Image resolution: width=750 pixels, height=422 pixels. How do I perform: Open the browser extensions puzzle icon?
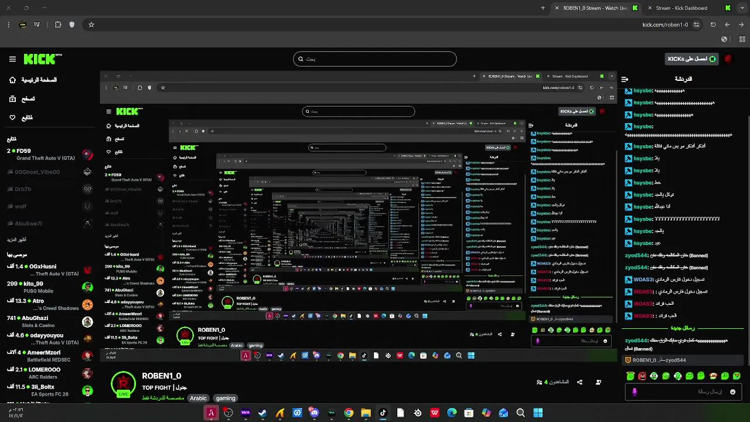(57, 25)
